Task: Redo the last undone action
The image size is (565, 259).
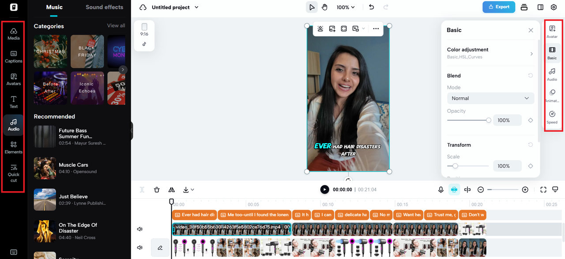Action: pos(386,7)
